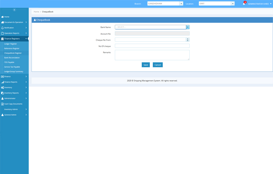The height and width of the screenshot is (174, 273).
Task: Collapse the sidebar with the arrow icon
Action: 15,10
